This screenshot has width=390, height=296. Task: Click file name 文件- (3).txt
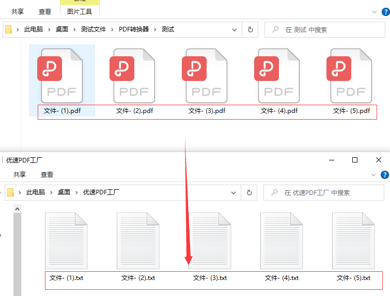click(210, 278)
